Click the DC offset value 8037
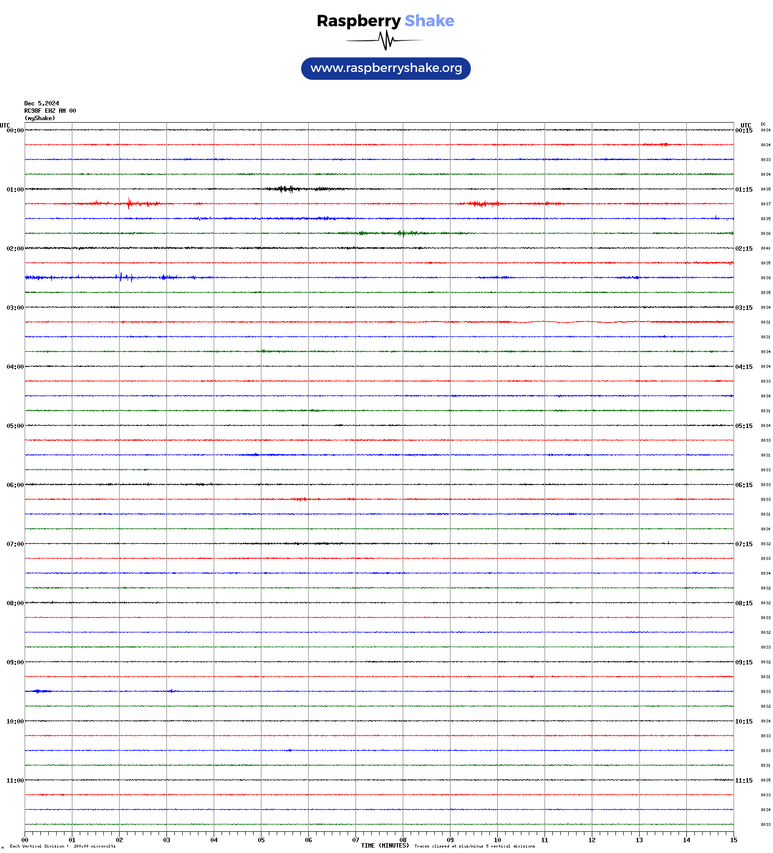 (766, 204)
